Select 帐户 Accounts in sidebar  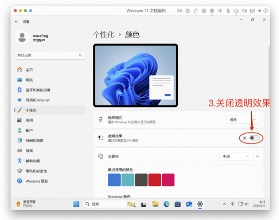point(50,131)
